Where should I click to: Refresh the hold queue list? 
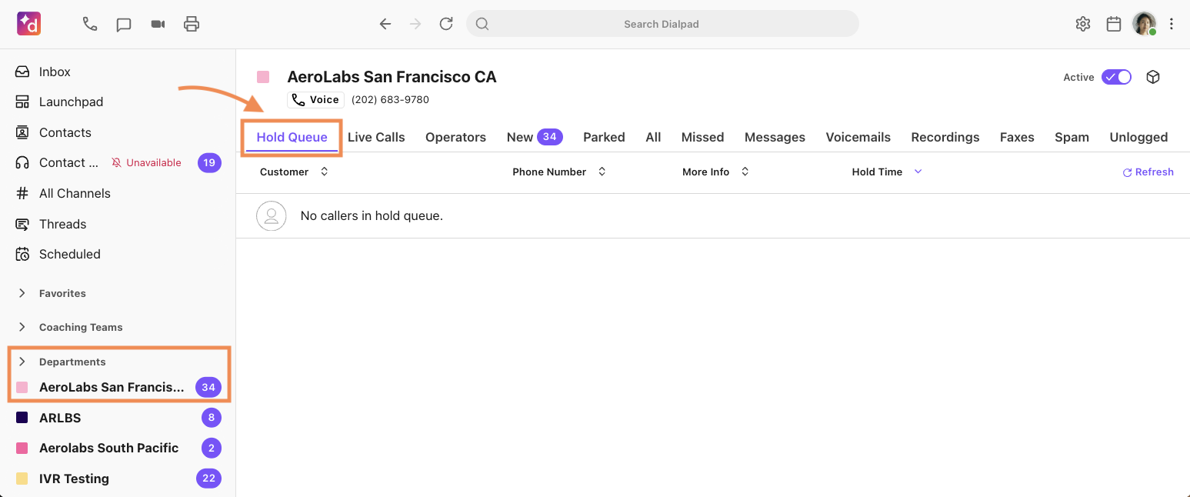[1148, 172]
